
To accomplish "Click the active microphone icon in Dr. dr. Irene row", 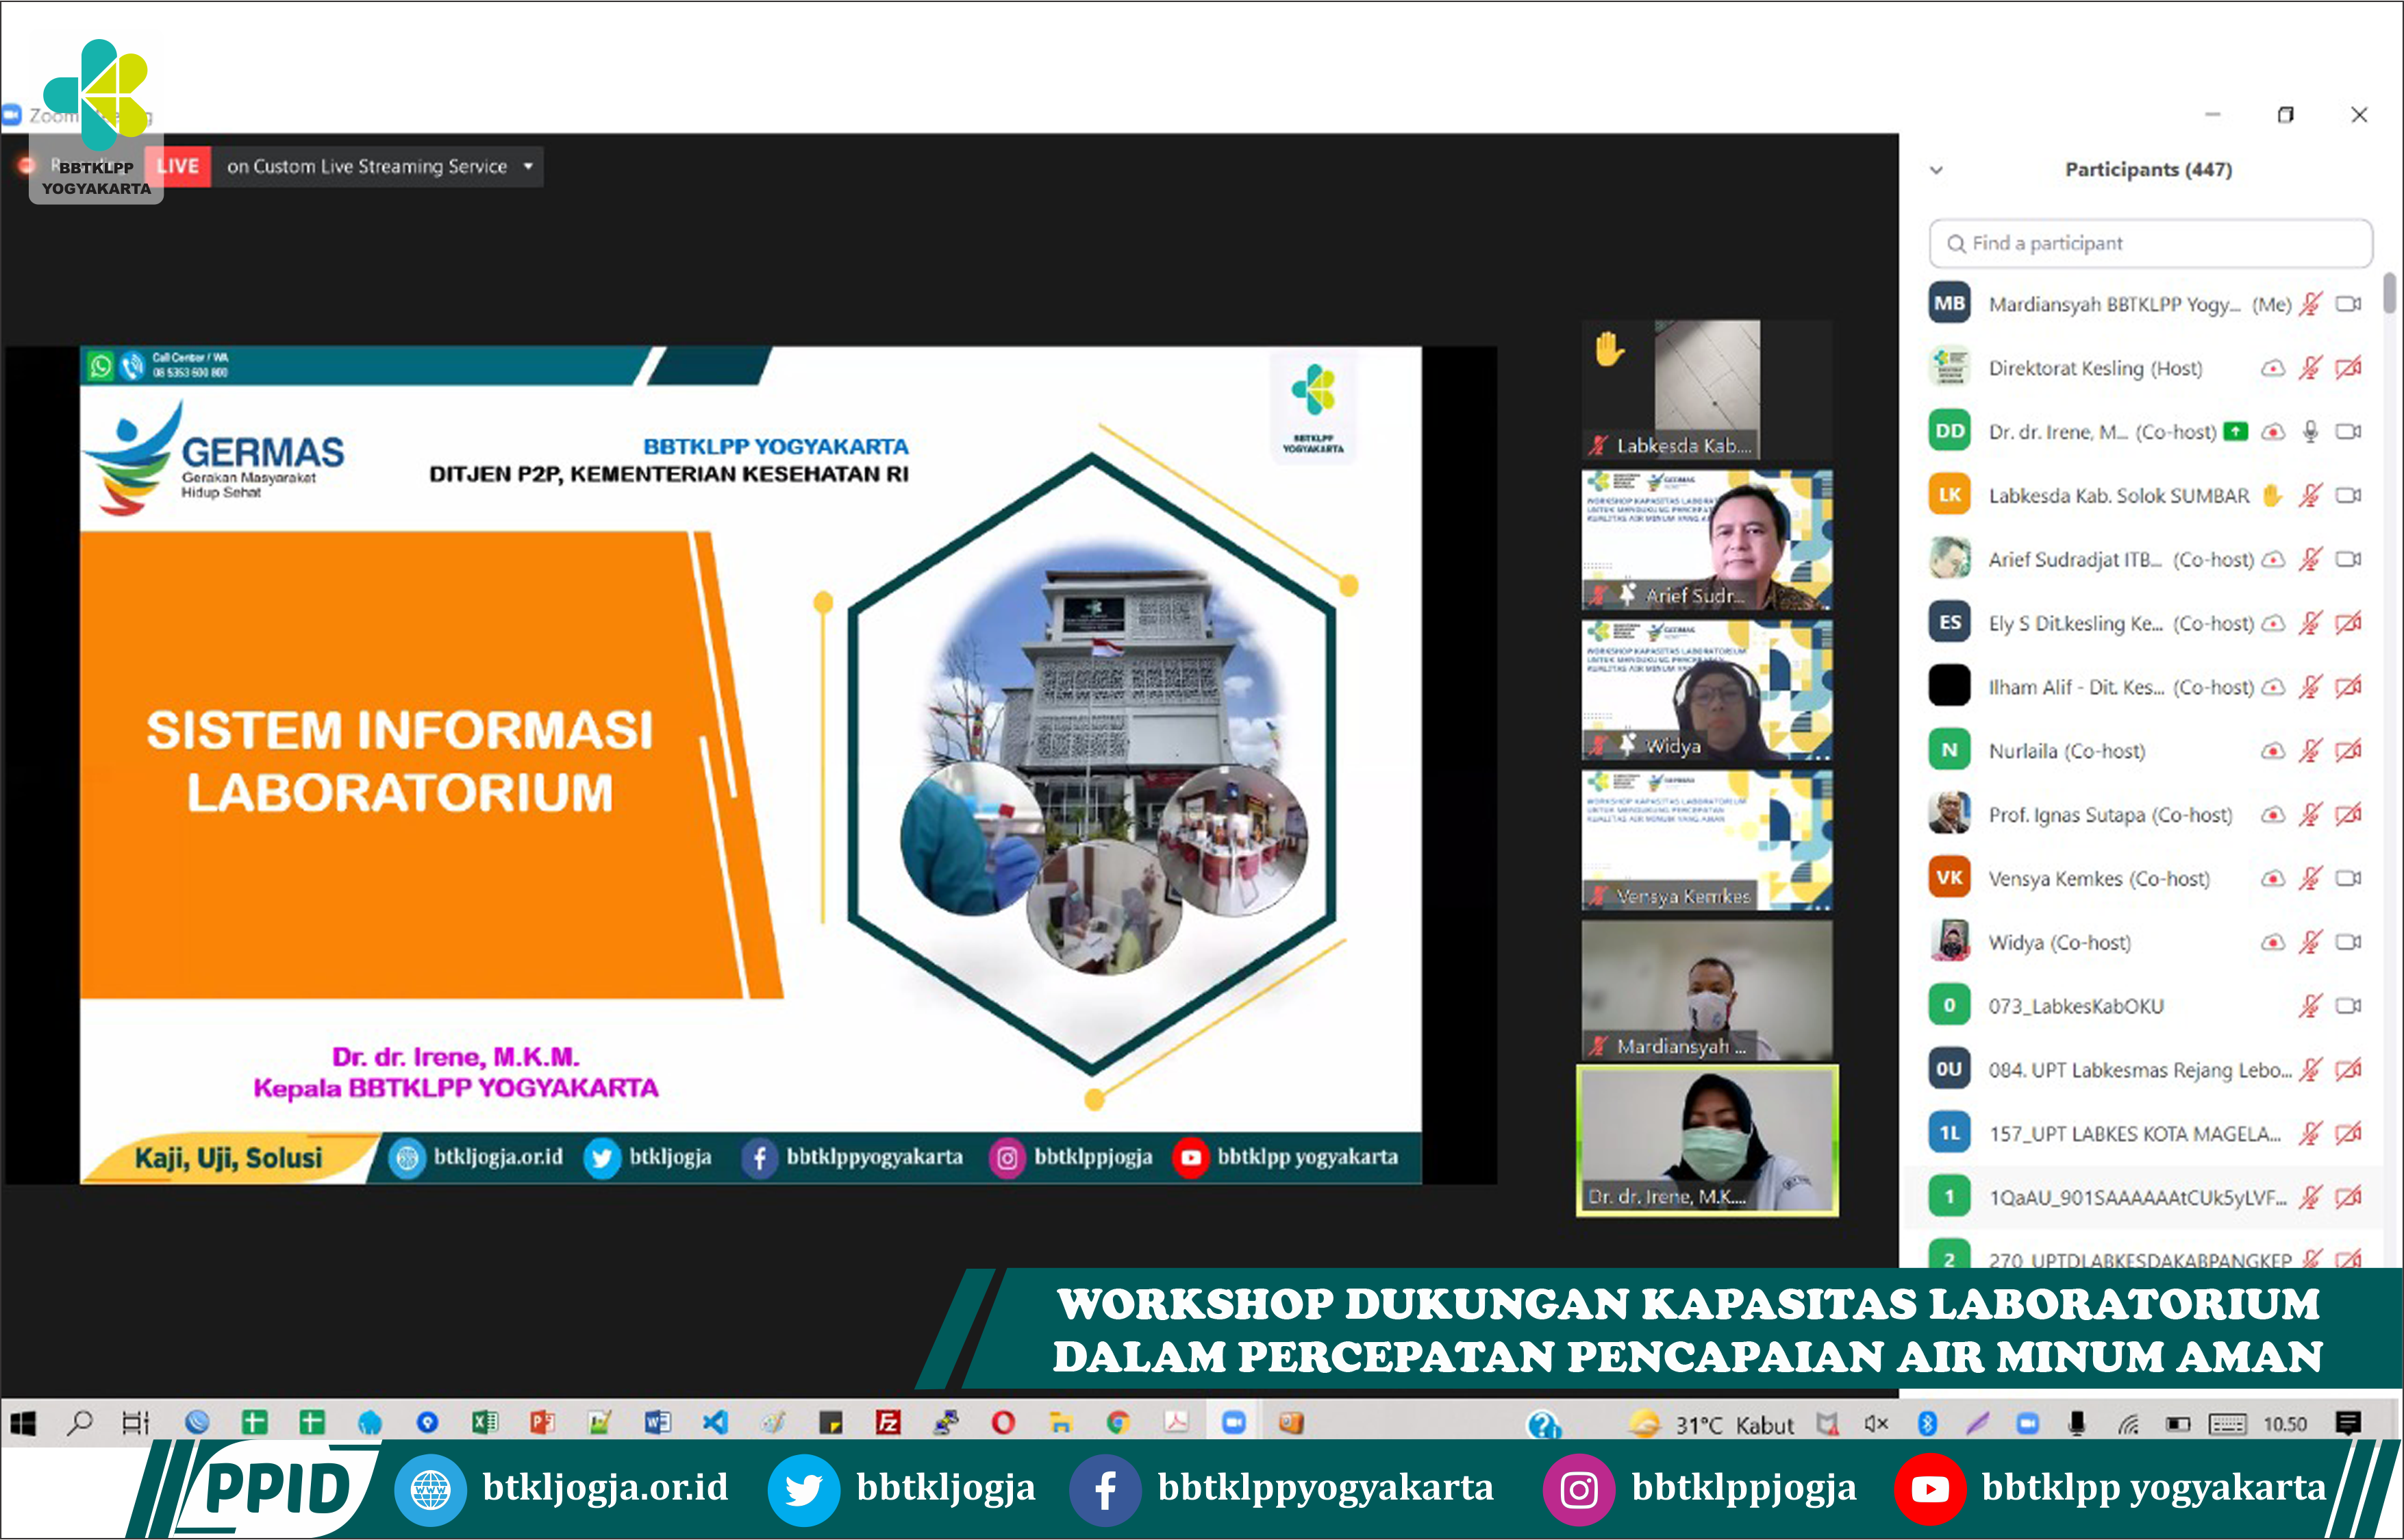I will point(2311,432).
